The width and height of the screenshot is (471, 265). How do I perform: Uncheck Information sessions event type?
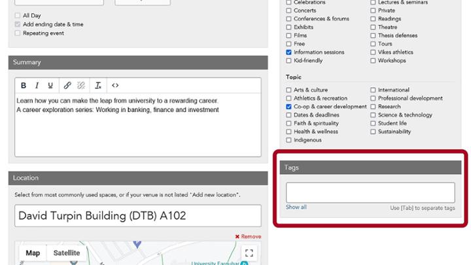288,52
